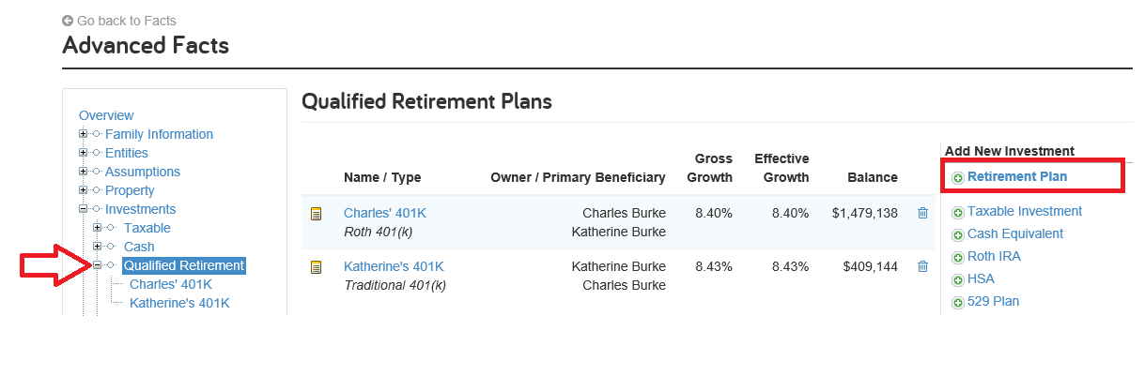This screenshot has width=1145, height=376.
Task: Click the note icon beside Katherine's 401K row
Action: (317, 267)
